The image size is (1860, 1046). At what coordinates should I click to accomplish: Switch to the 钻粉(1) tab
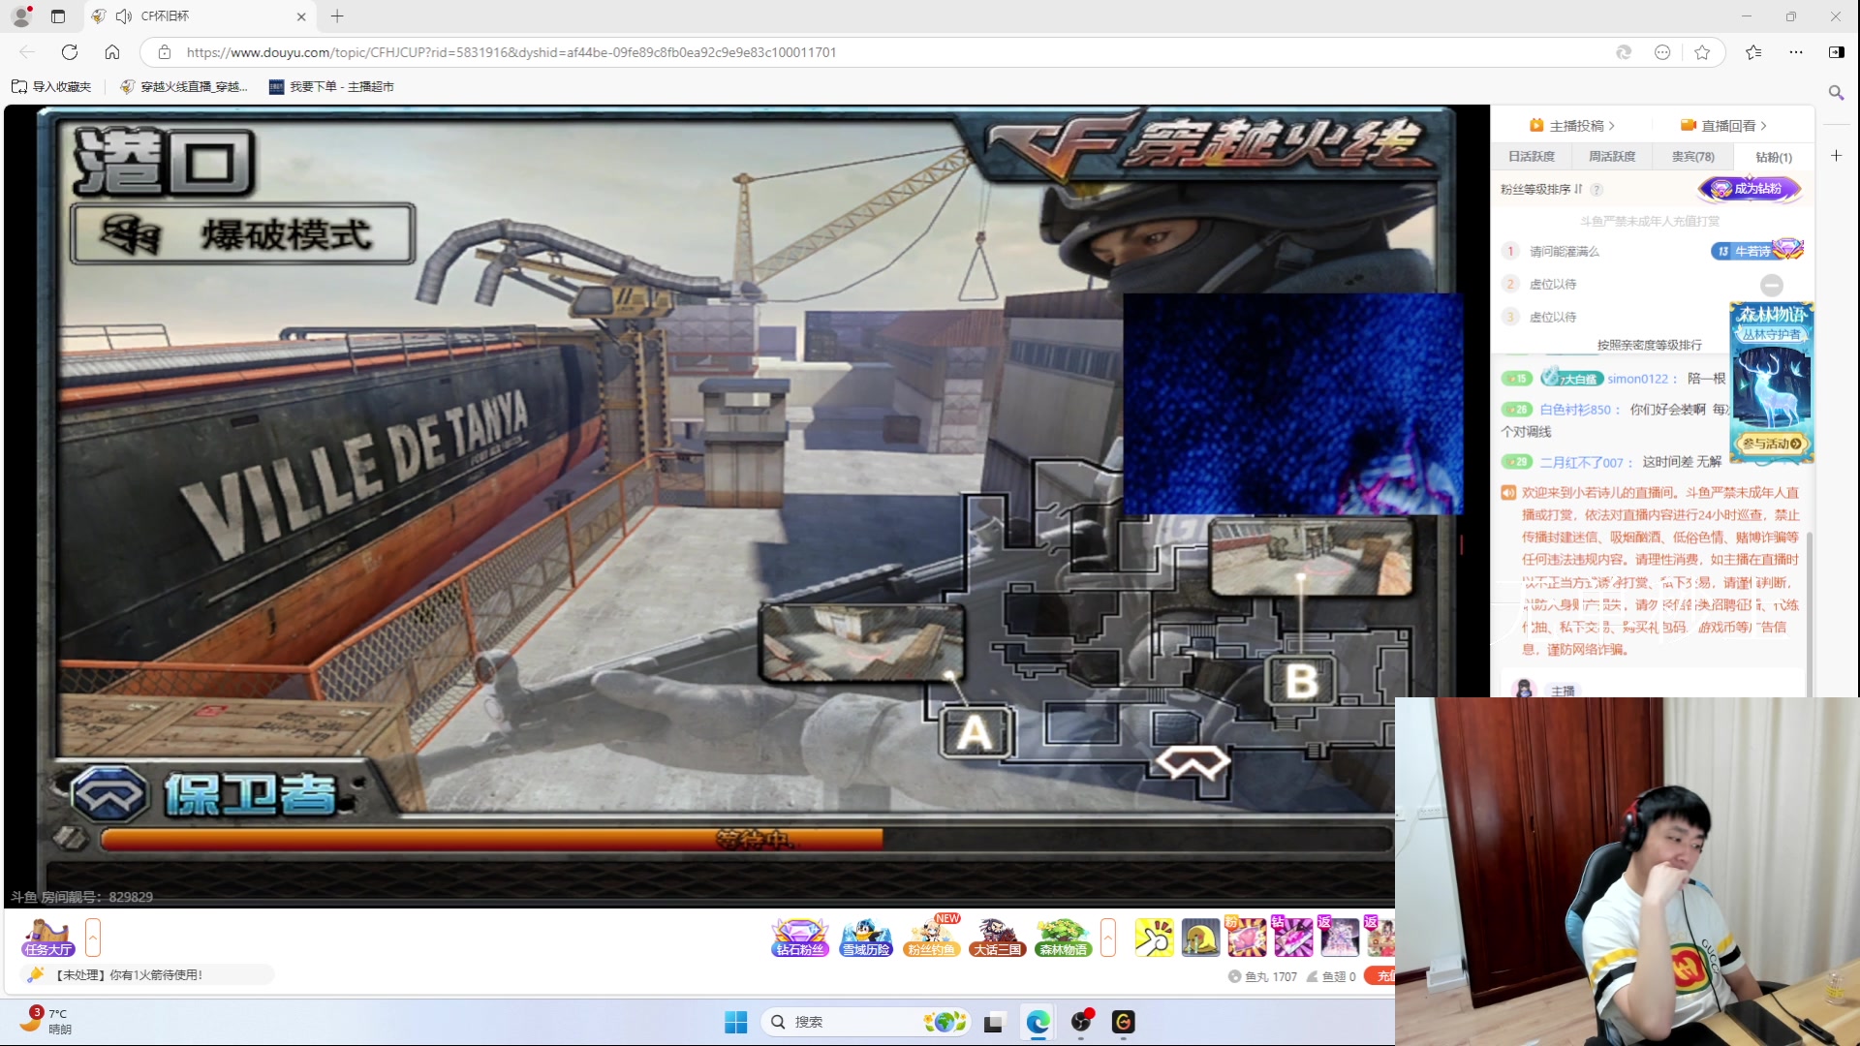pos(1774,157)
